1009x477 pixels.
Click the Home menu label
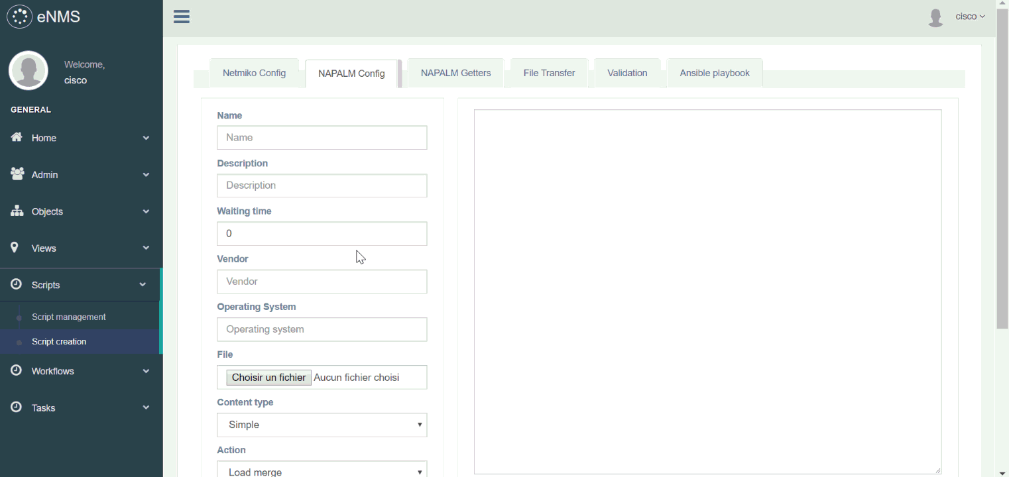(x=44, y=138)
